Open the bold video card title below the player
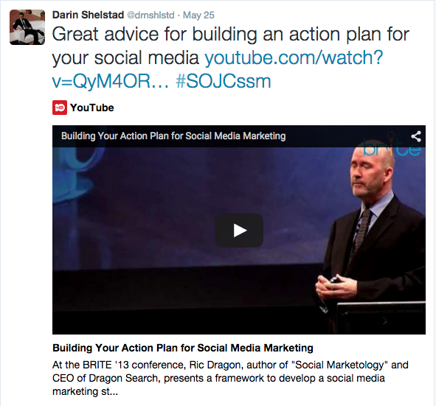Image resolution: width=436 pixels, height=406 pixels. (183, 348)
